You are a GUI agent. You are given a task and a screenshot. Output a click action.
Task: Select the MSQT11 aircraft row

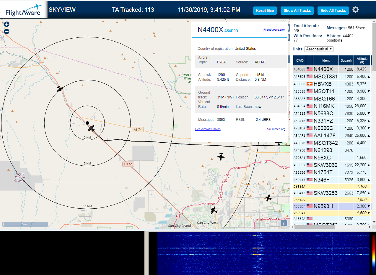point(332,91)
